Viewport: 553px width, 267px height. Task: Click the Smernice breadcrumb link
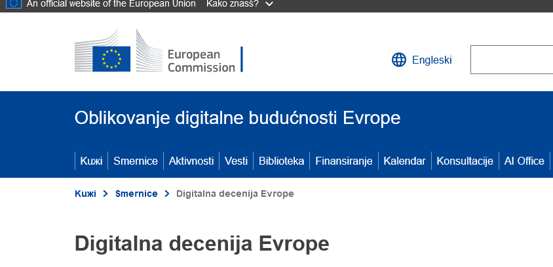136,194
